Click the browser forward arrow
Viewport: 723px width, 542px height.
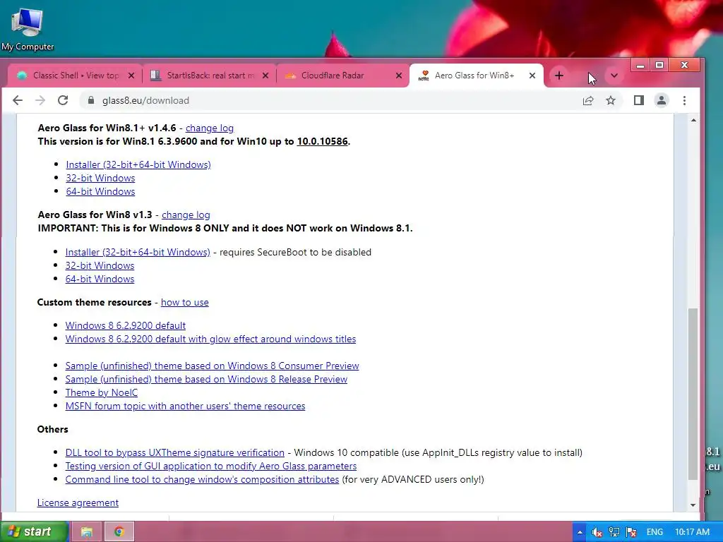coord(40,100)
